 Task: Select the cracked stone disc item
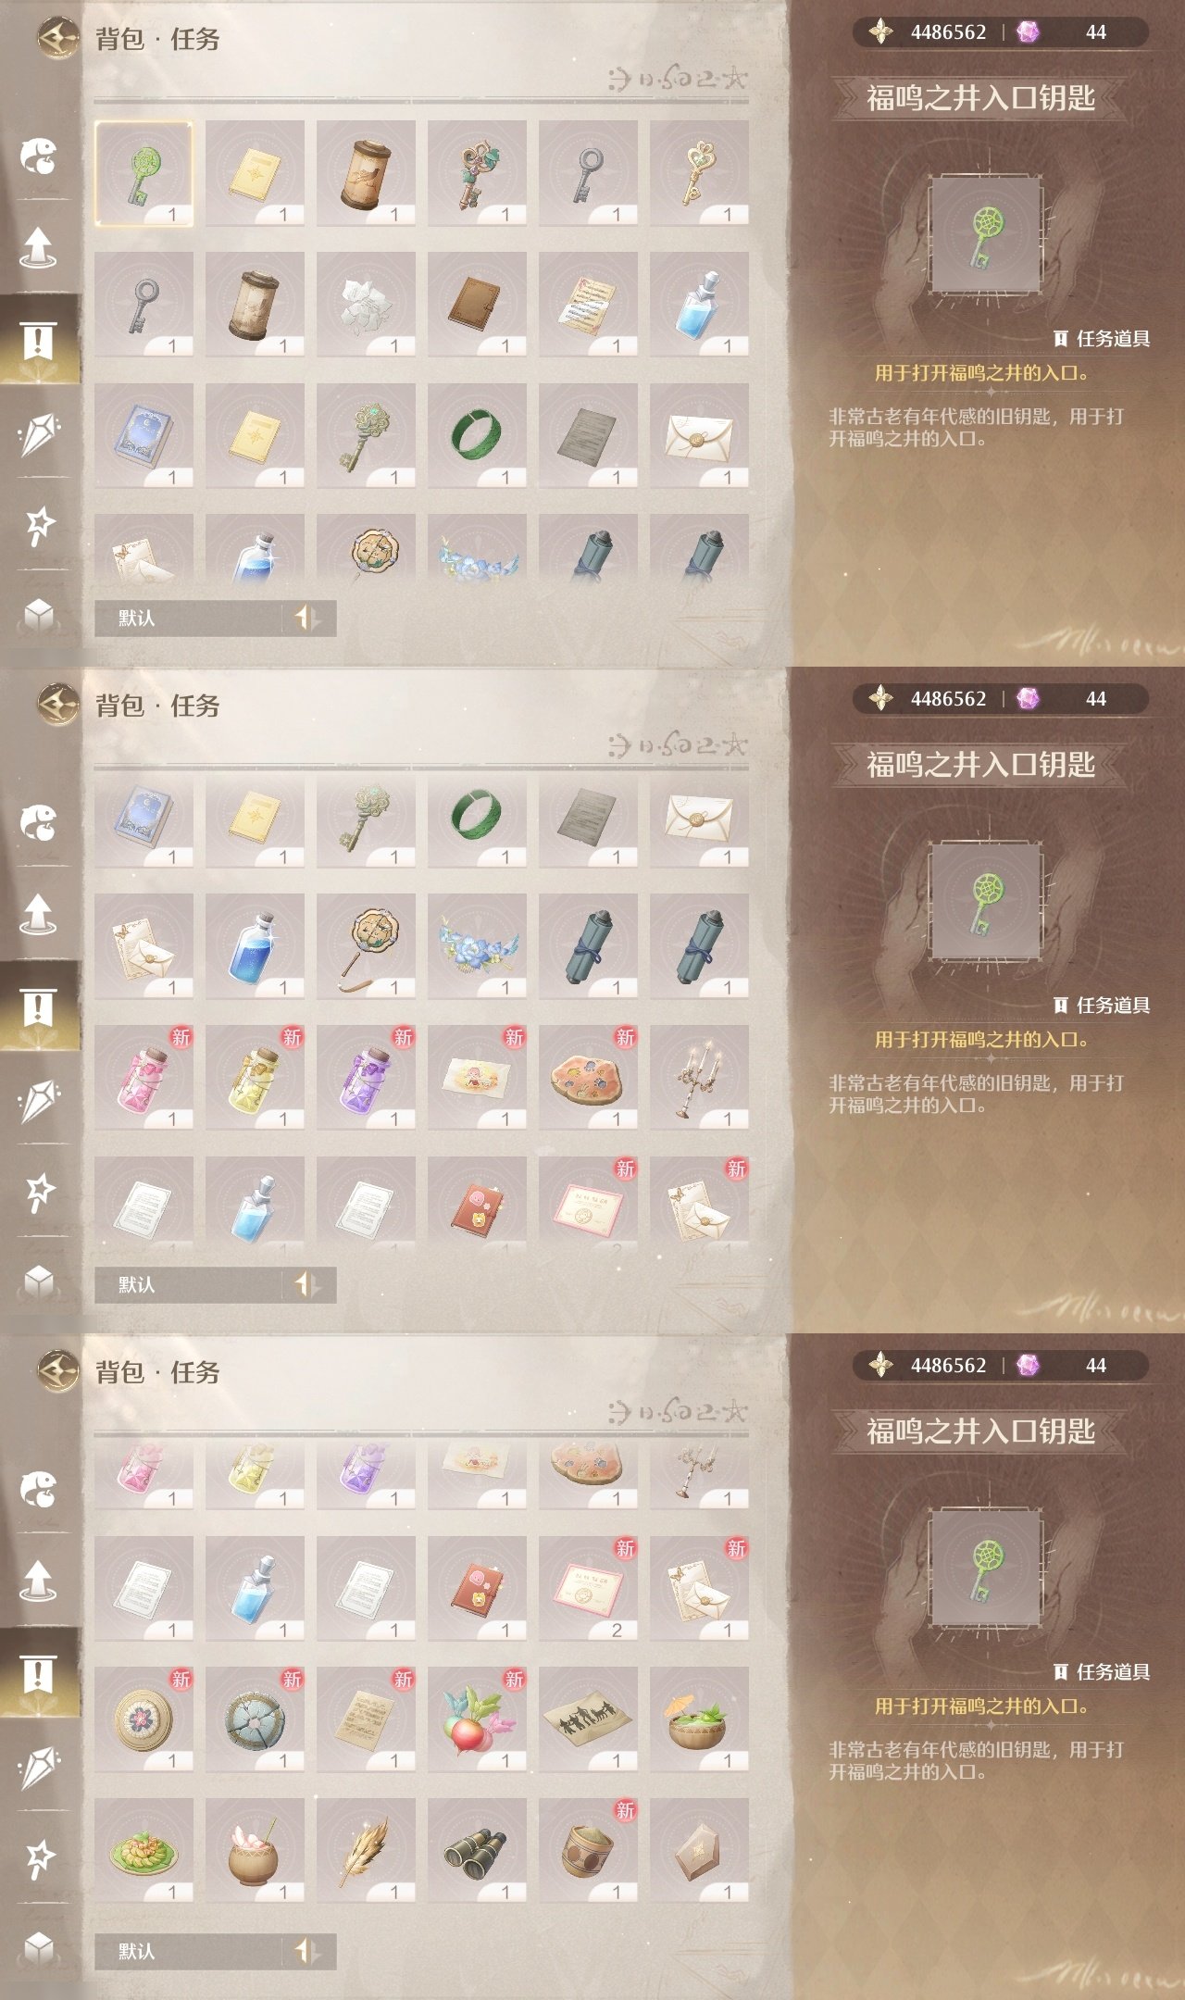point(255,1719)
